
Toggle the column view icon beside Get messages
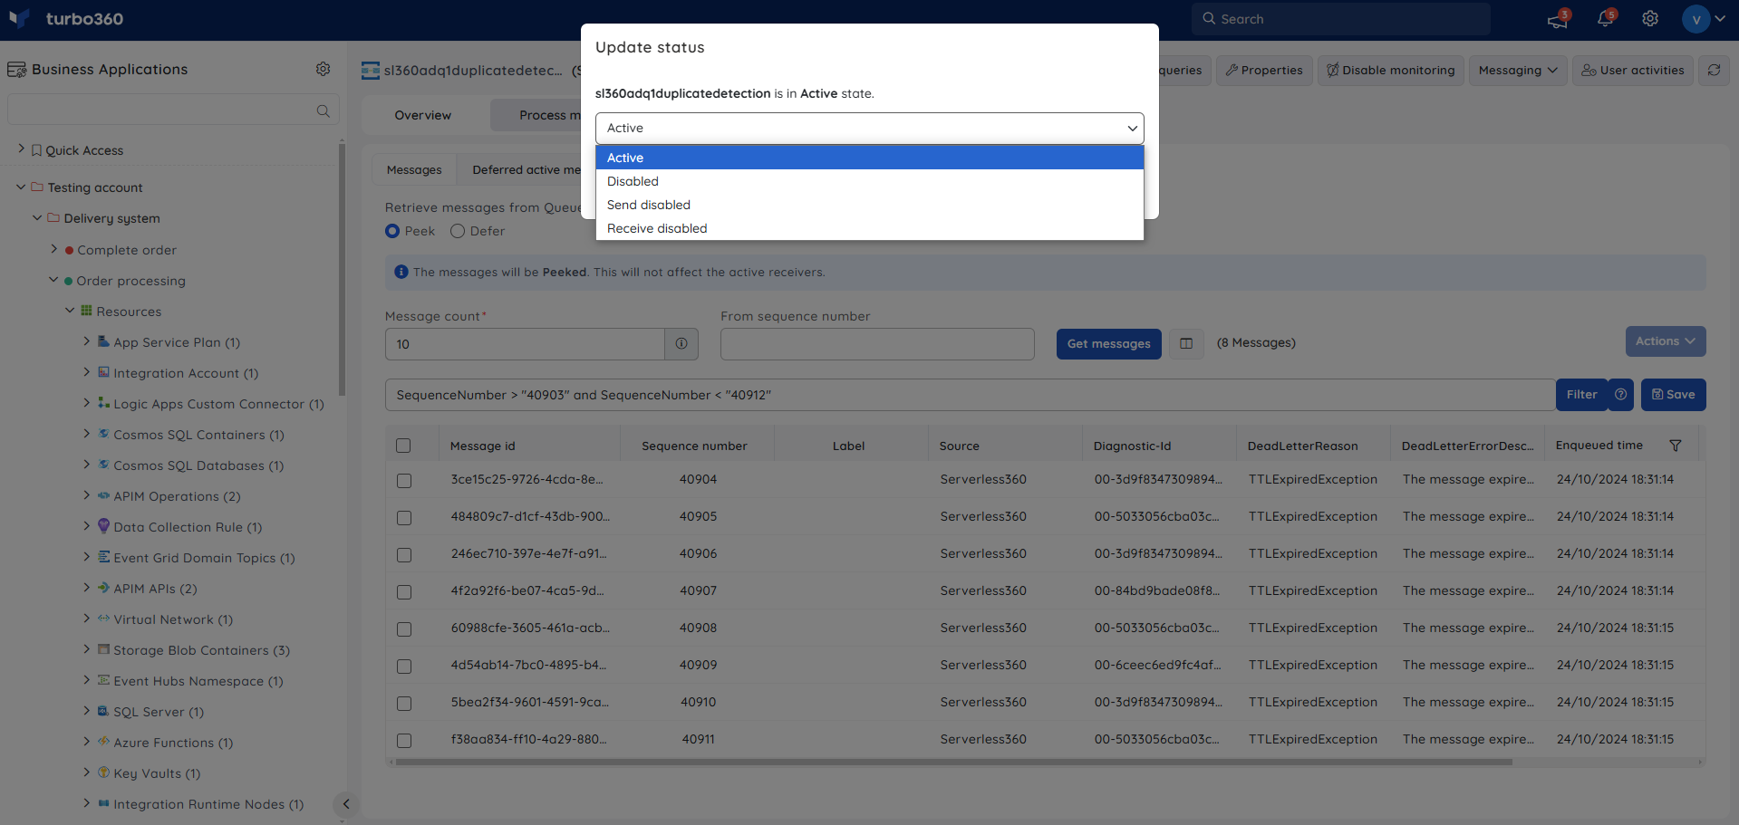tap(1186, 343)
